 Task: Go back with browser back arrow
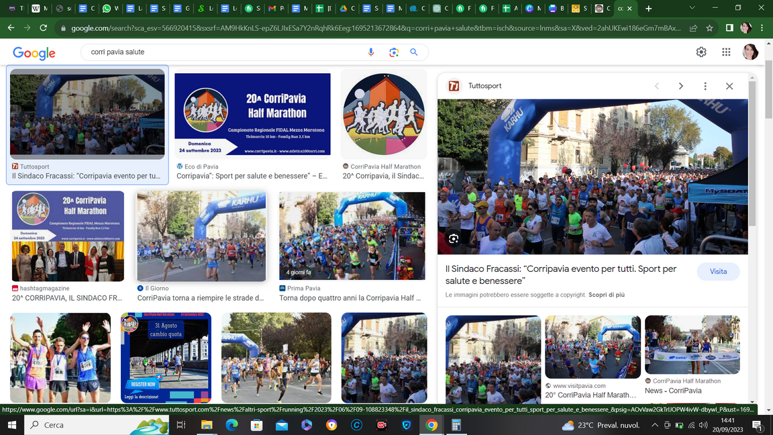tap(11, 28)
